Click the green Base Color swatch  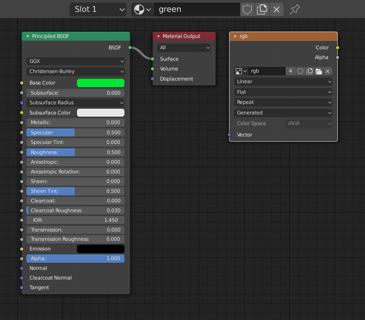[101, 83]
